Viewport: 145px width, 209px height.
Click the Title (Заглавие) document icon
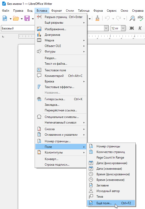point(91,185)
